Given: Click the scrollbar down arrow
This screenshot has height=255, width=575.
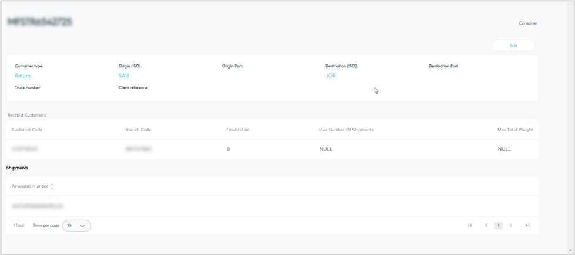Looking at the screenshot, I should click(570, 251).
